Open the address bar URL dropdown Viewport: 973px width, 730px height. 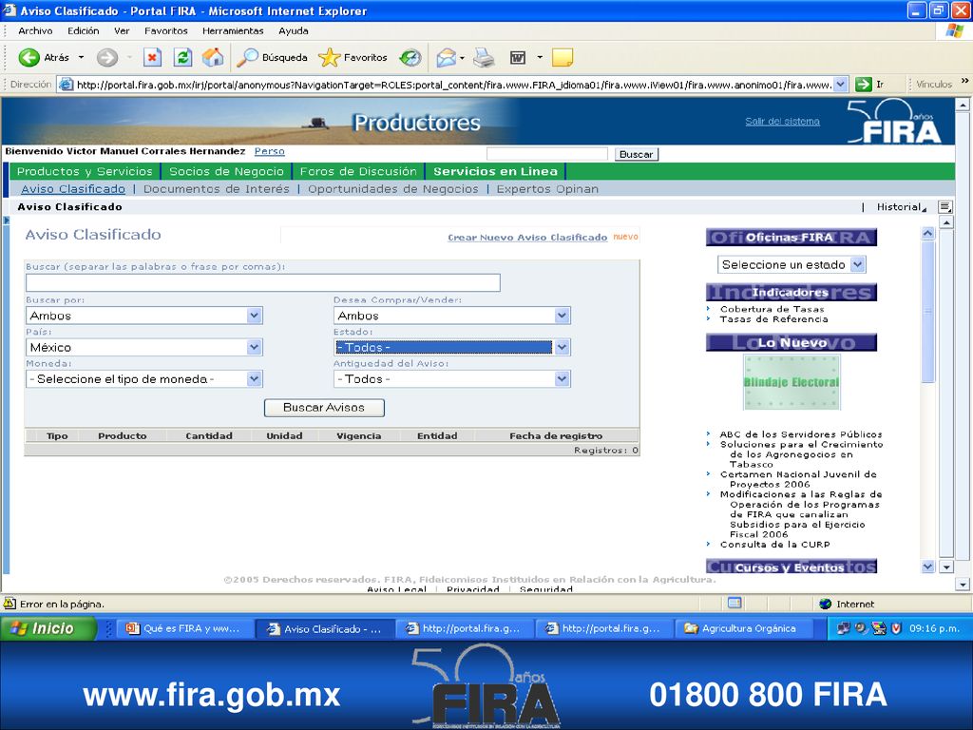[x=840, y=85]
